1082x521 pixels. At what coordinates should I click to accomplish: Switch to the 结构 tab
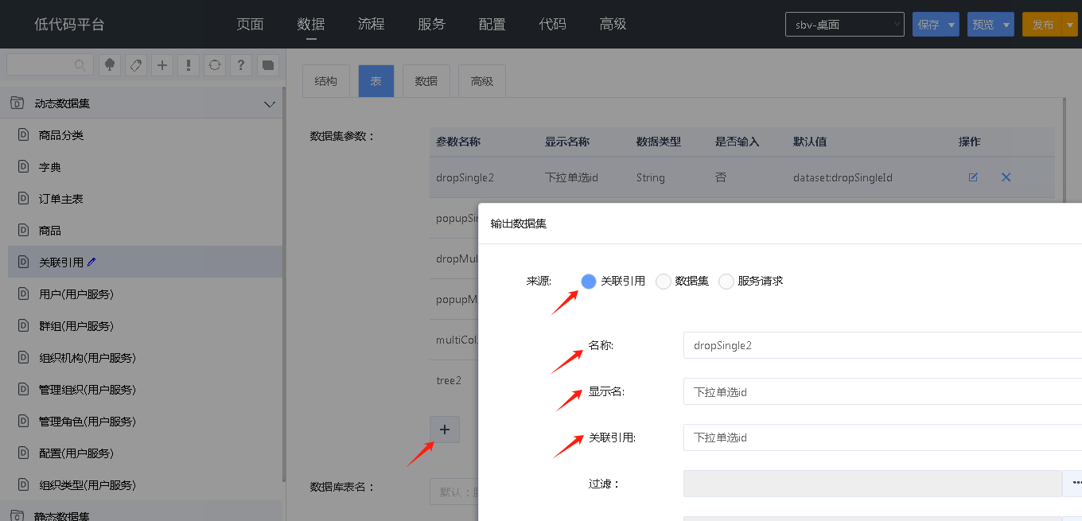326,81
